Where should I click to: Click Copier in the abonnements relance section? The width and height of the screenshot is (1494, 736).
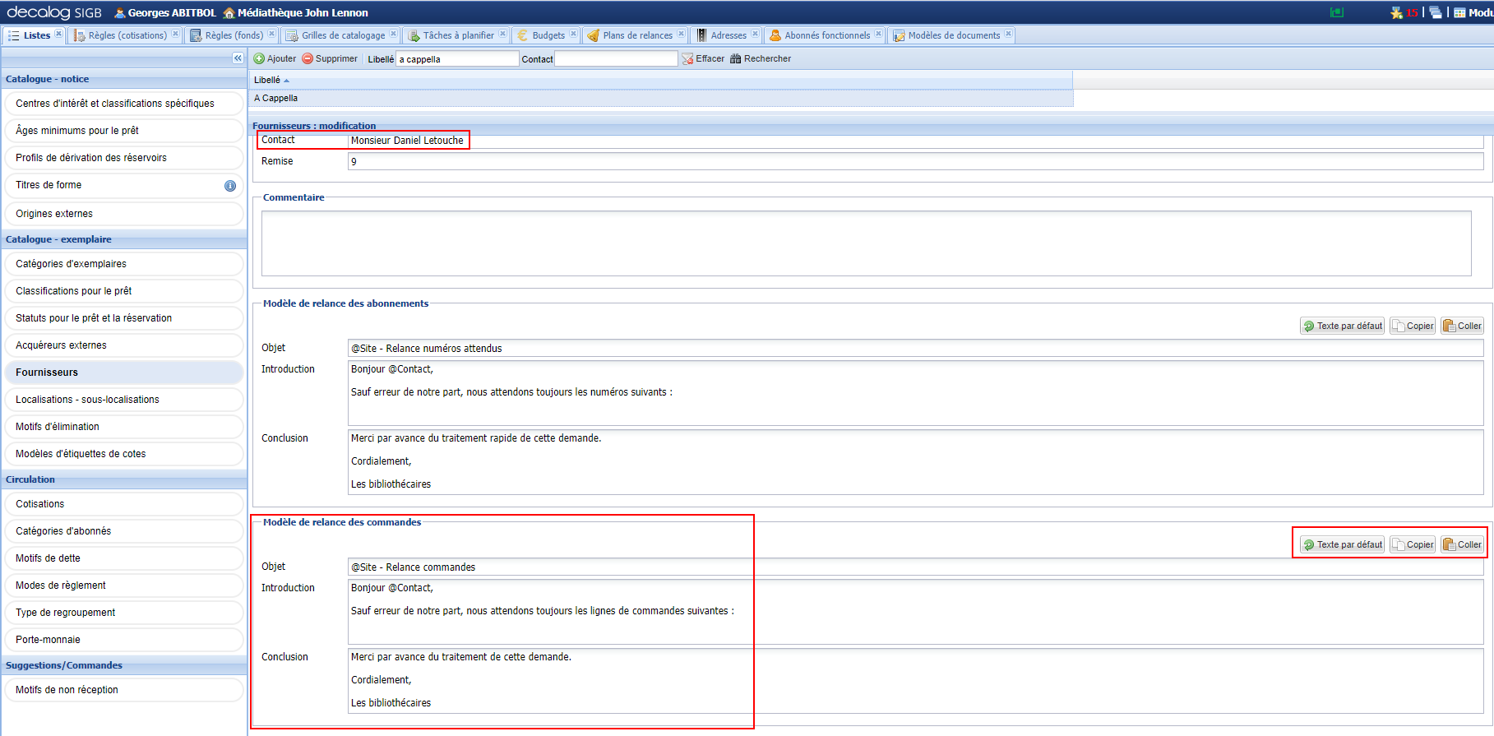click(x=1413, y=326)
